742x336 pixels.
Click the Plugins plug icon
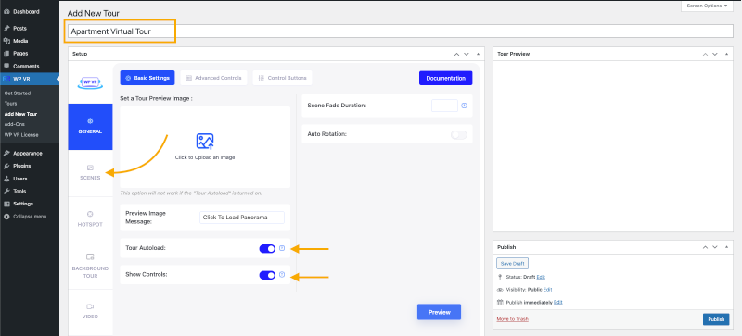click(x=6, y=167)
